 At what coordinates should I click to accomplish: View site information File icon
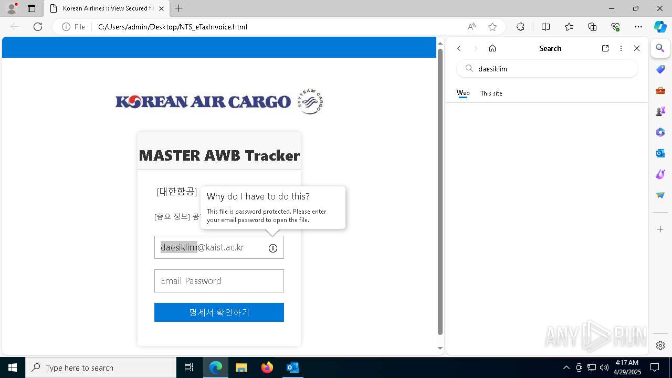(73, 27)
